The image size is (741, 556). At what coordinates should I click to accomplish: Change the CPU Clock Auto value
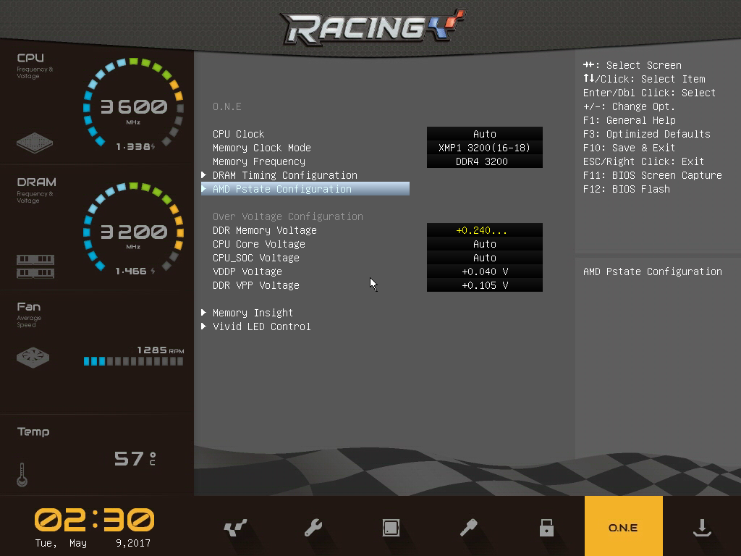coord(484,134)
